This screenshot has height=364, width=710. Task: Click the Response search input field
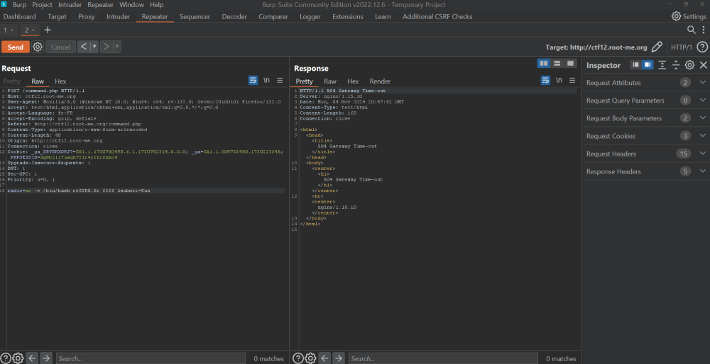pos(443,358)
